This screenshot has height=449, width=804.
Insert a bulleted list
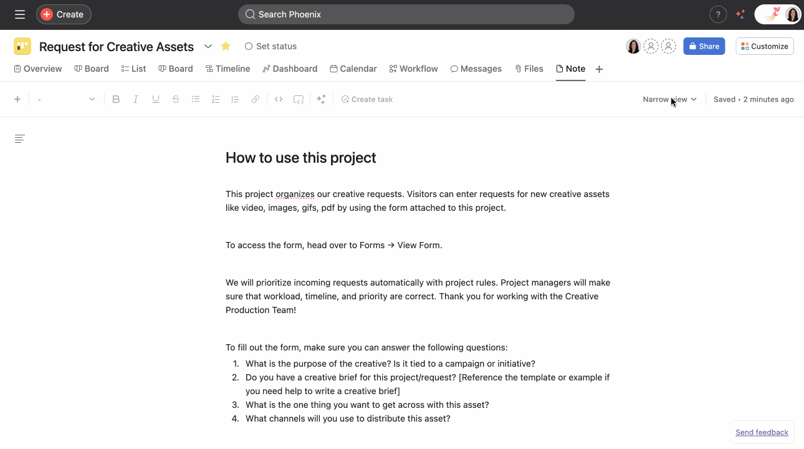click(x=196, y=99)
